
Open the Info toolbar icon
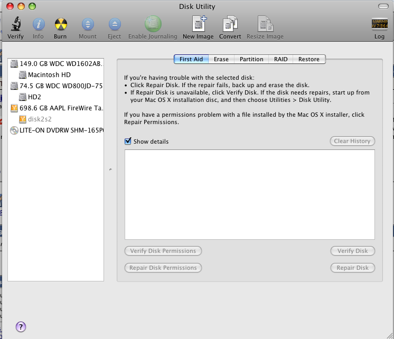[39, 24]
